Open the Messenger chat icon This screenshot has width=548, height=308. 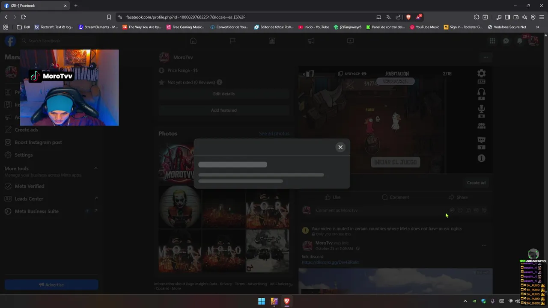(x=506, y=41)
